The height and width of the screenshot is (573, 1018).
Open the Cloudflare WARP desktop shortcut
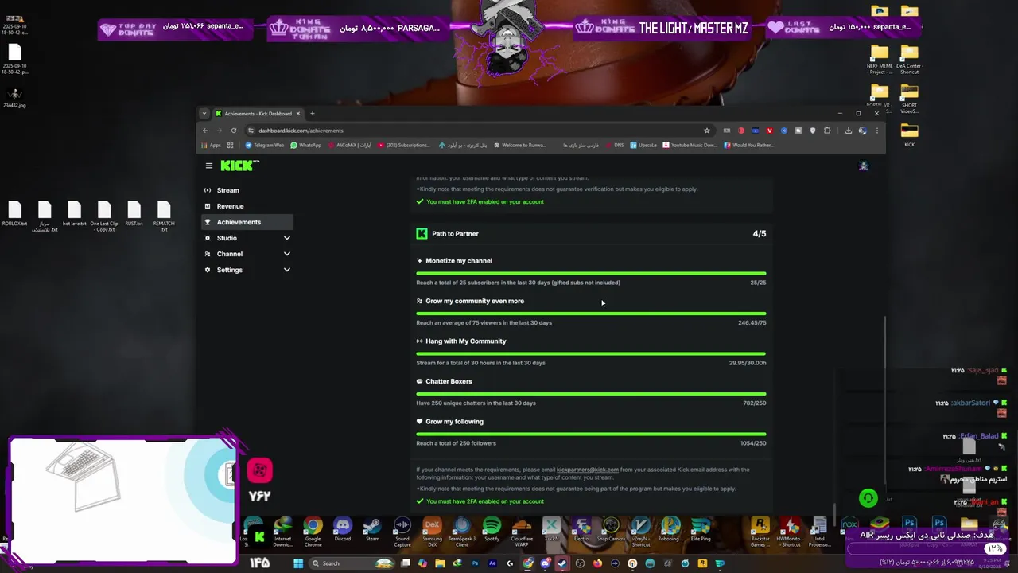pyautogui.click(x=522, y=532)
